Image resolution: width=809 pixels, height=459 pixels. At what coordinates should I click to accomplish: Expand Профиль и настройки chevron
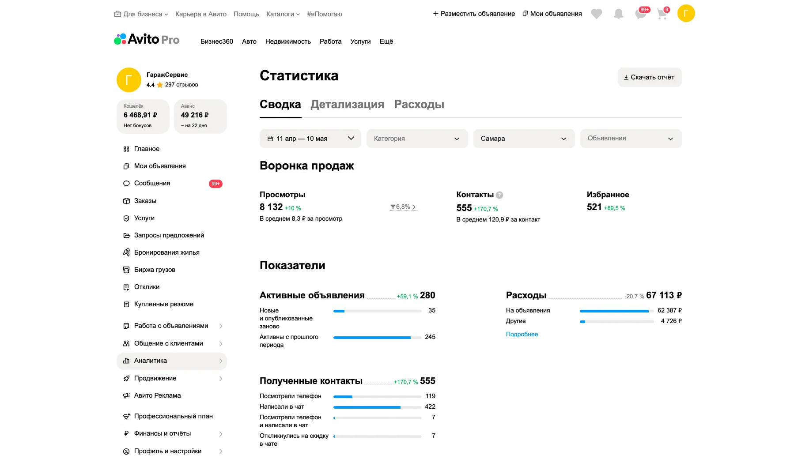pos(221,451)
